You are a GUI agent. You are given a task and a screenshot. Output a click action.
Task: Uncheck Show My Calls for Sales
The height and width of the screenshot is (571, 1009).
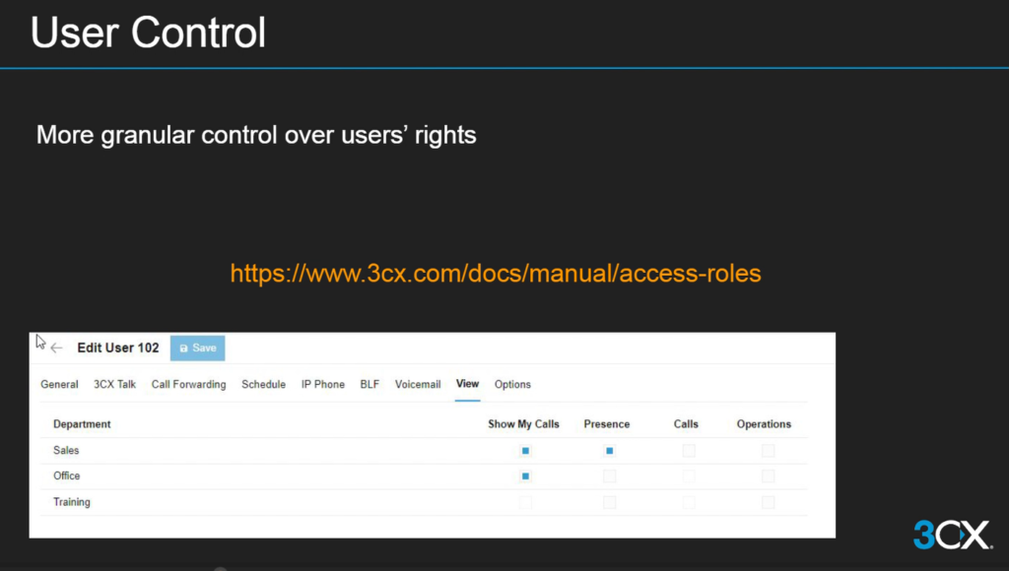525,450
